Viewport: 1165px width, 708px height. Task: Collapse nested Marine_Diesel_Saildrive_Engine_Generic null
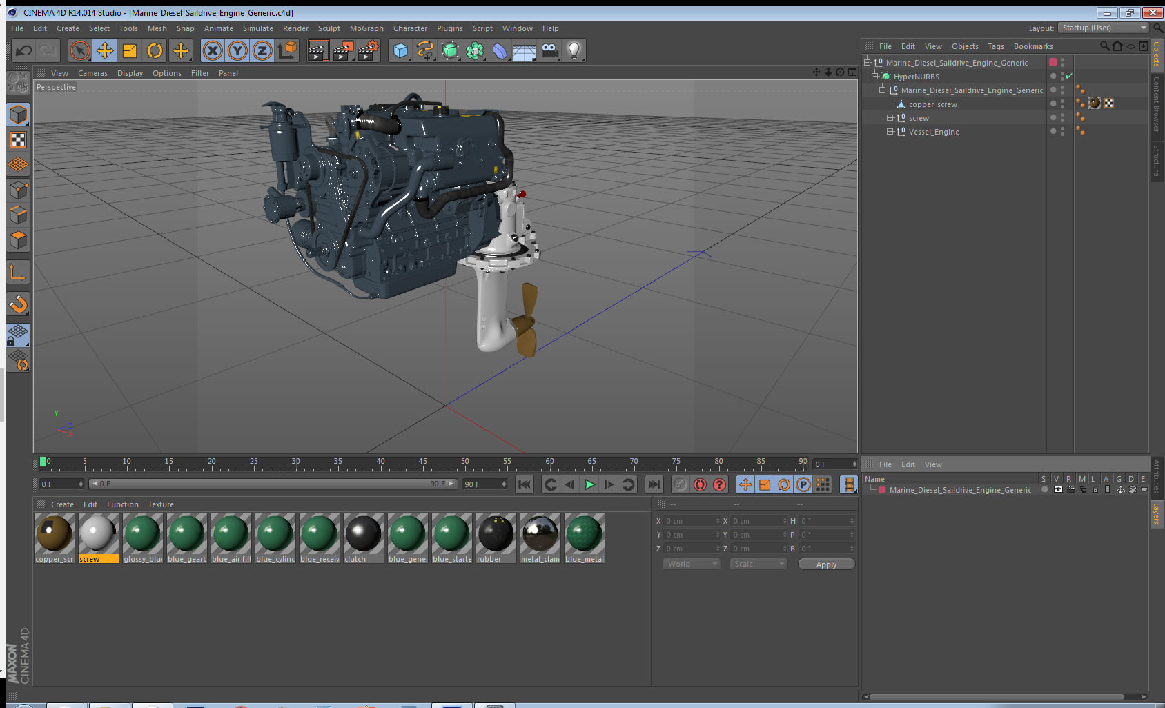coord(883,90)
